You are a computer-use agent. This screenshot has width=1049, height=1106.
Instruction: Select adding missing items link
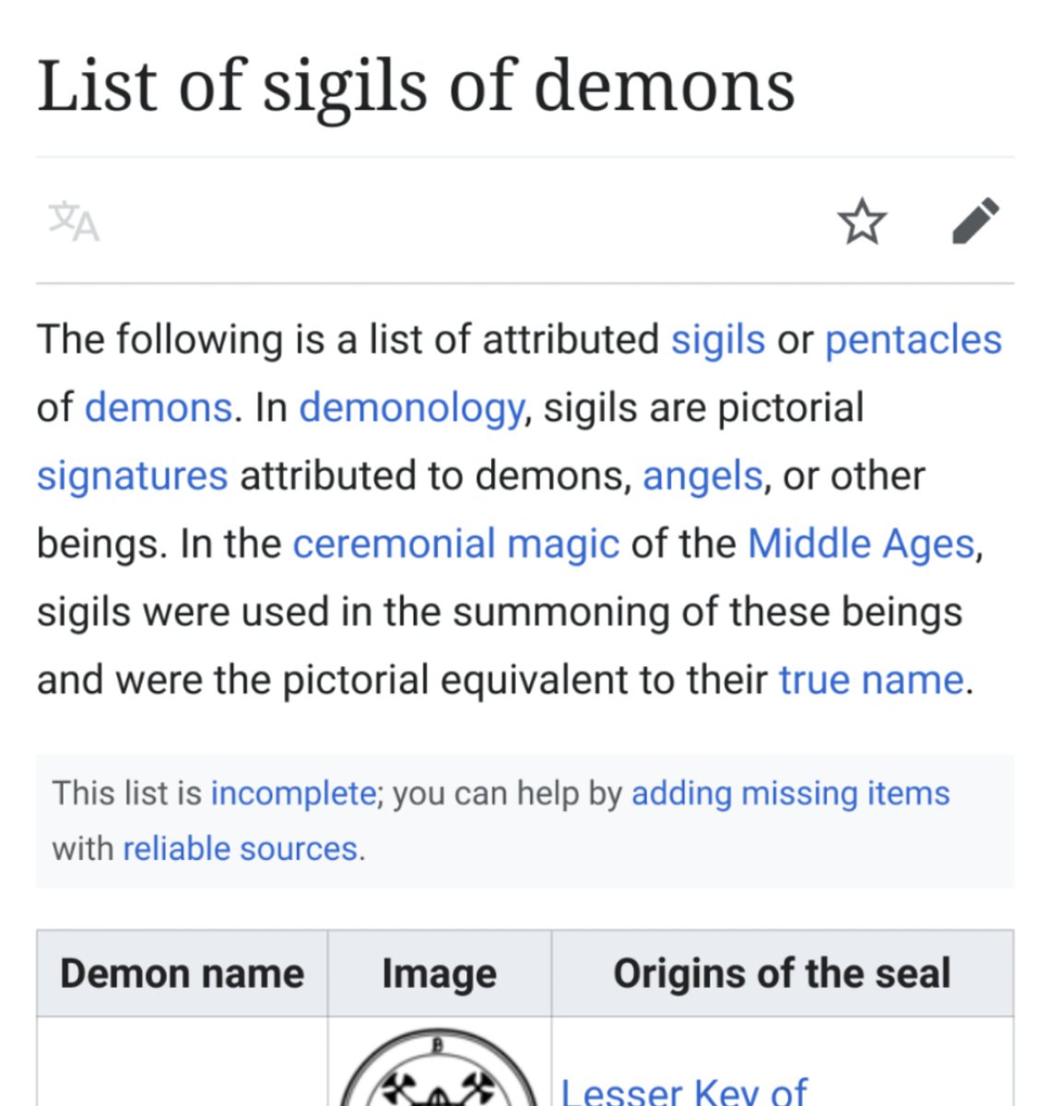(790, 794)
